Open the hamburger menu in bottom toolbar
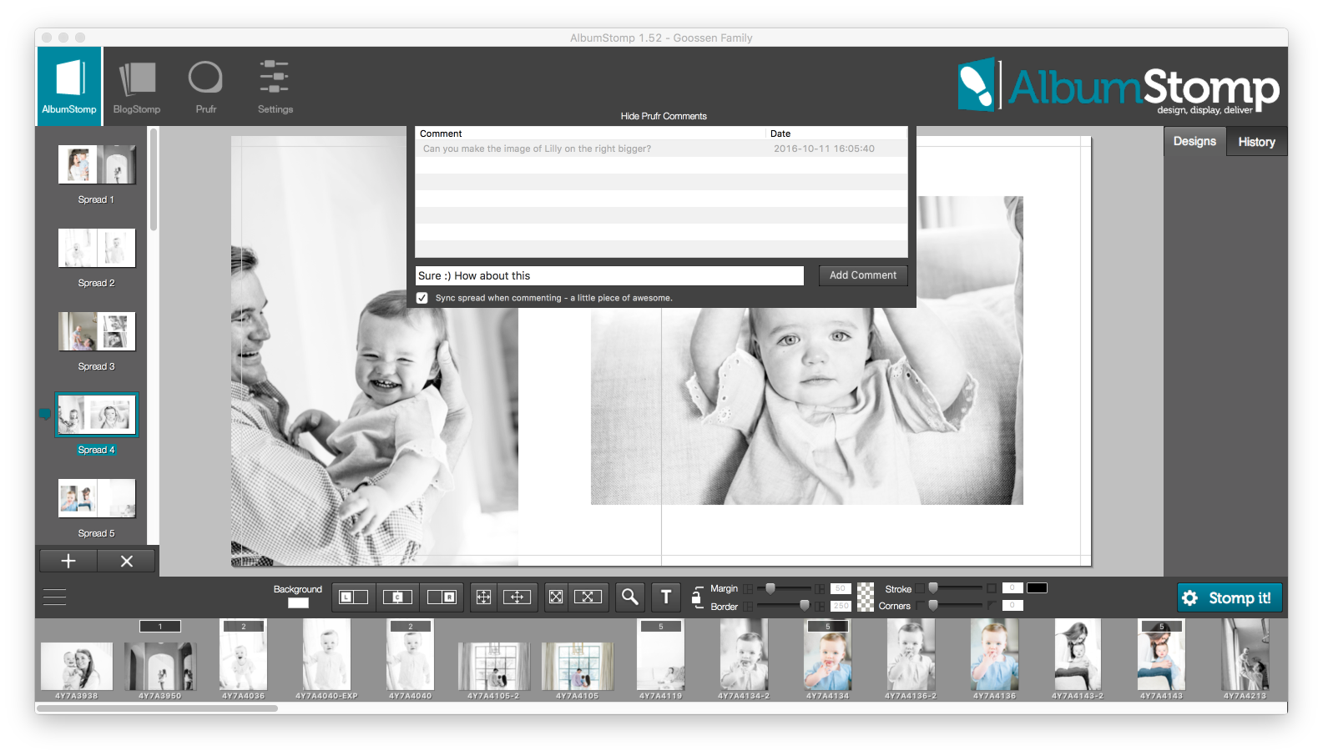 (54, 597)
